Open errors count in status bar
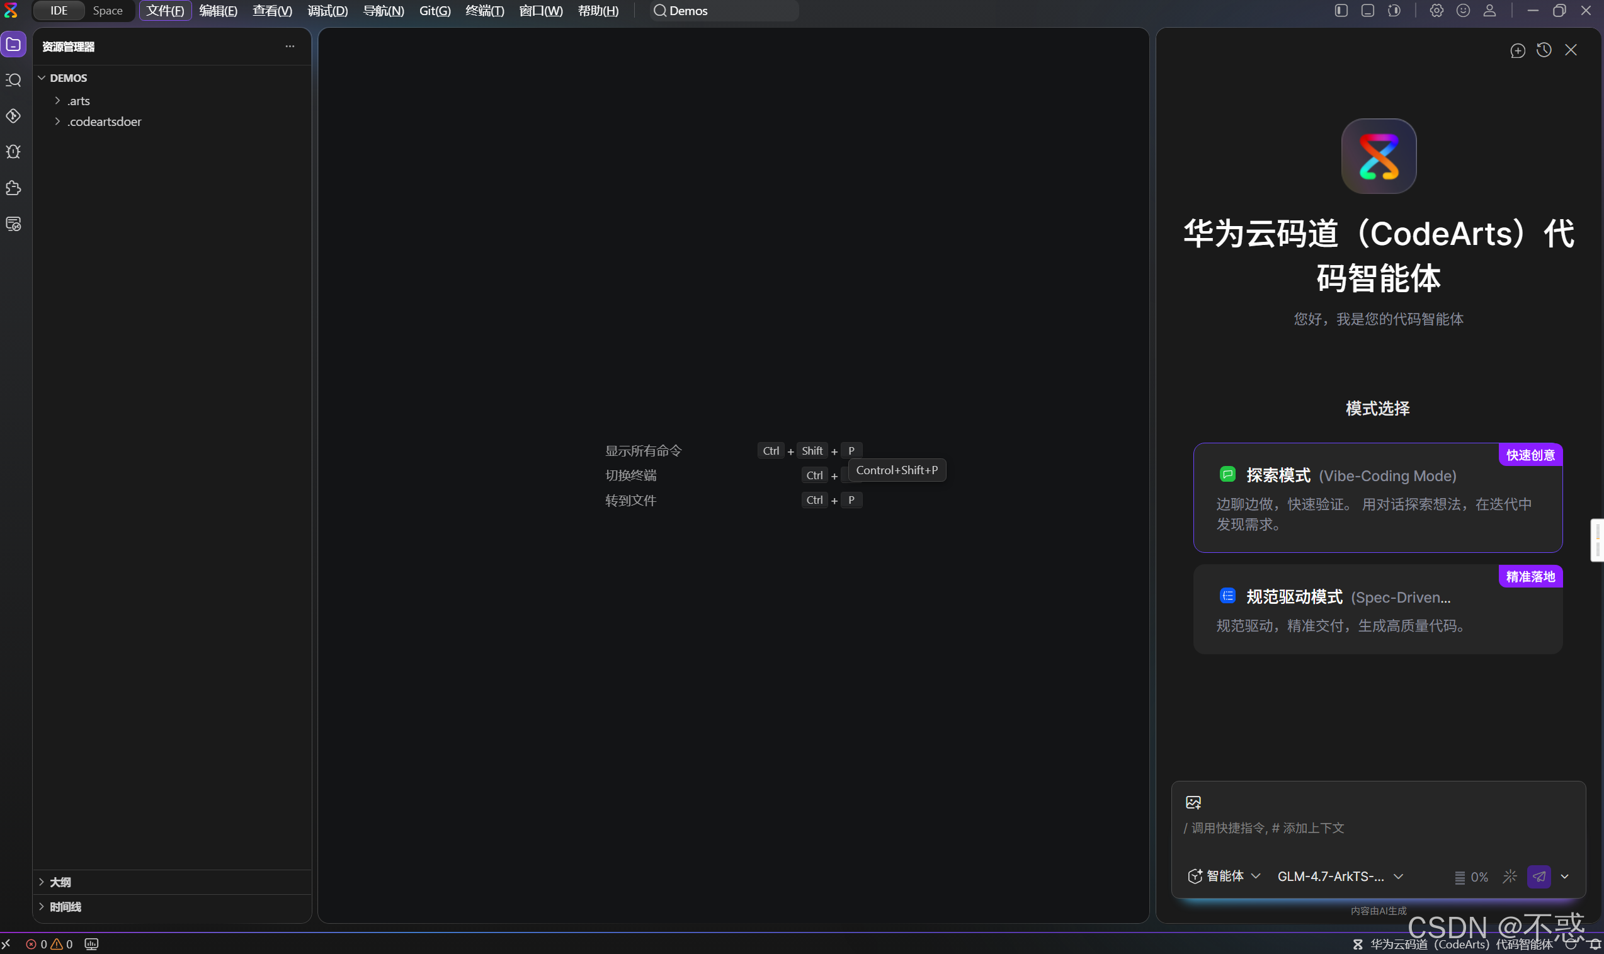The width and height of the screenshot is (1604, 954). coord(36,944)
